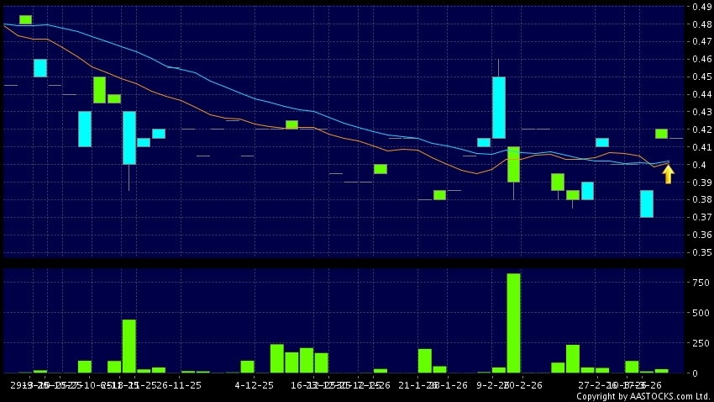The height and width of the screenshot is (402, 714).
Task: Click the 0.35 price axis label
Action: pyautogui.click(x=701, y=252)
